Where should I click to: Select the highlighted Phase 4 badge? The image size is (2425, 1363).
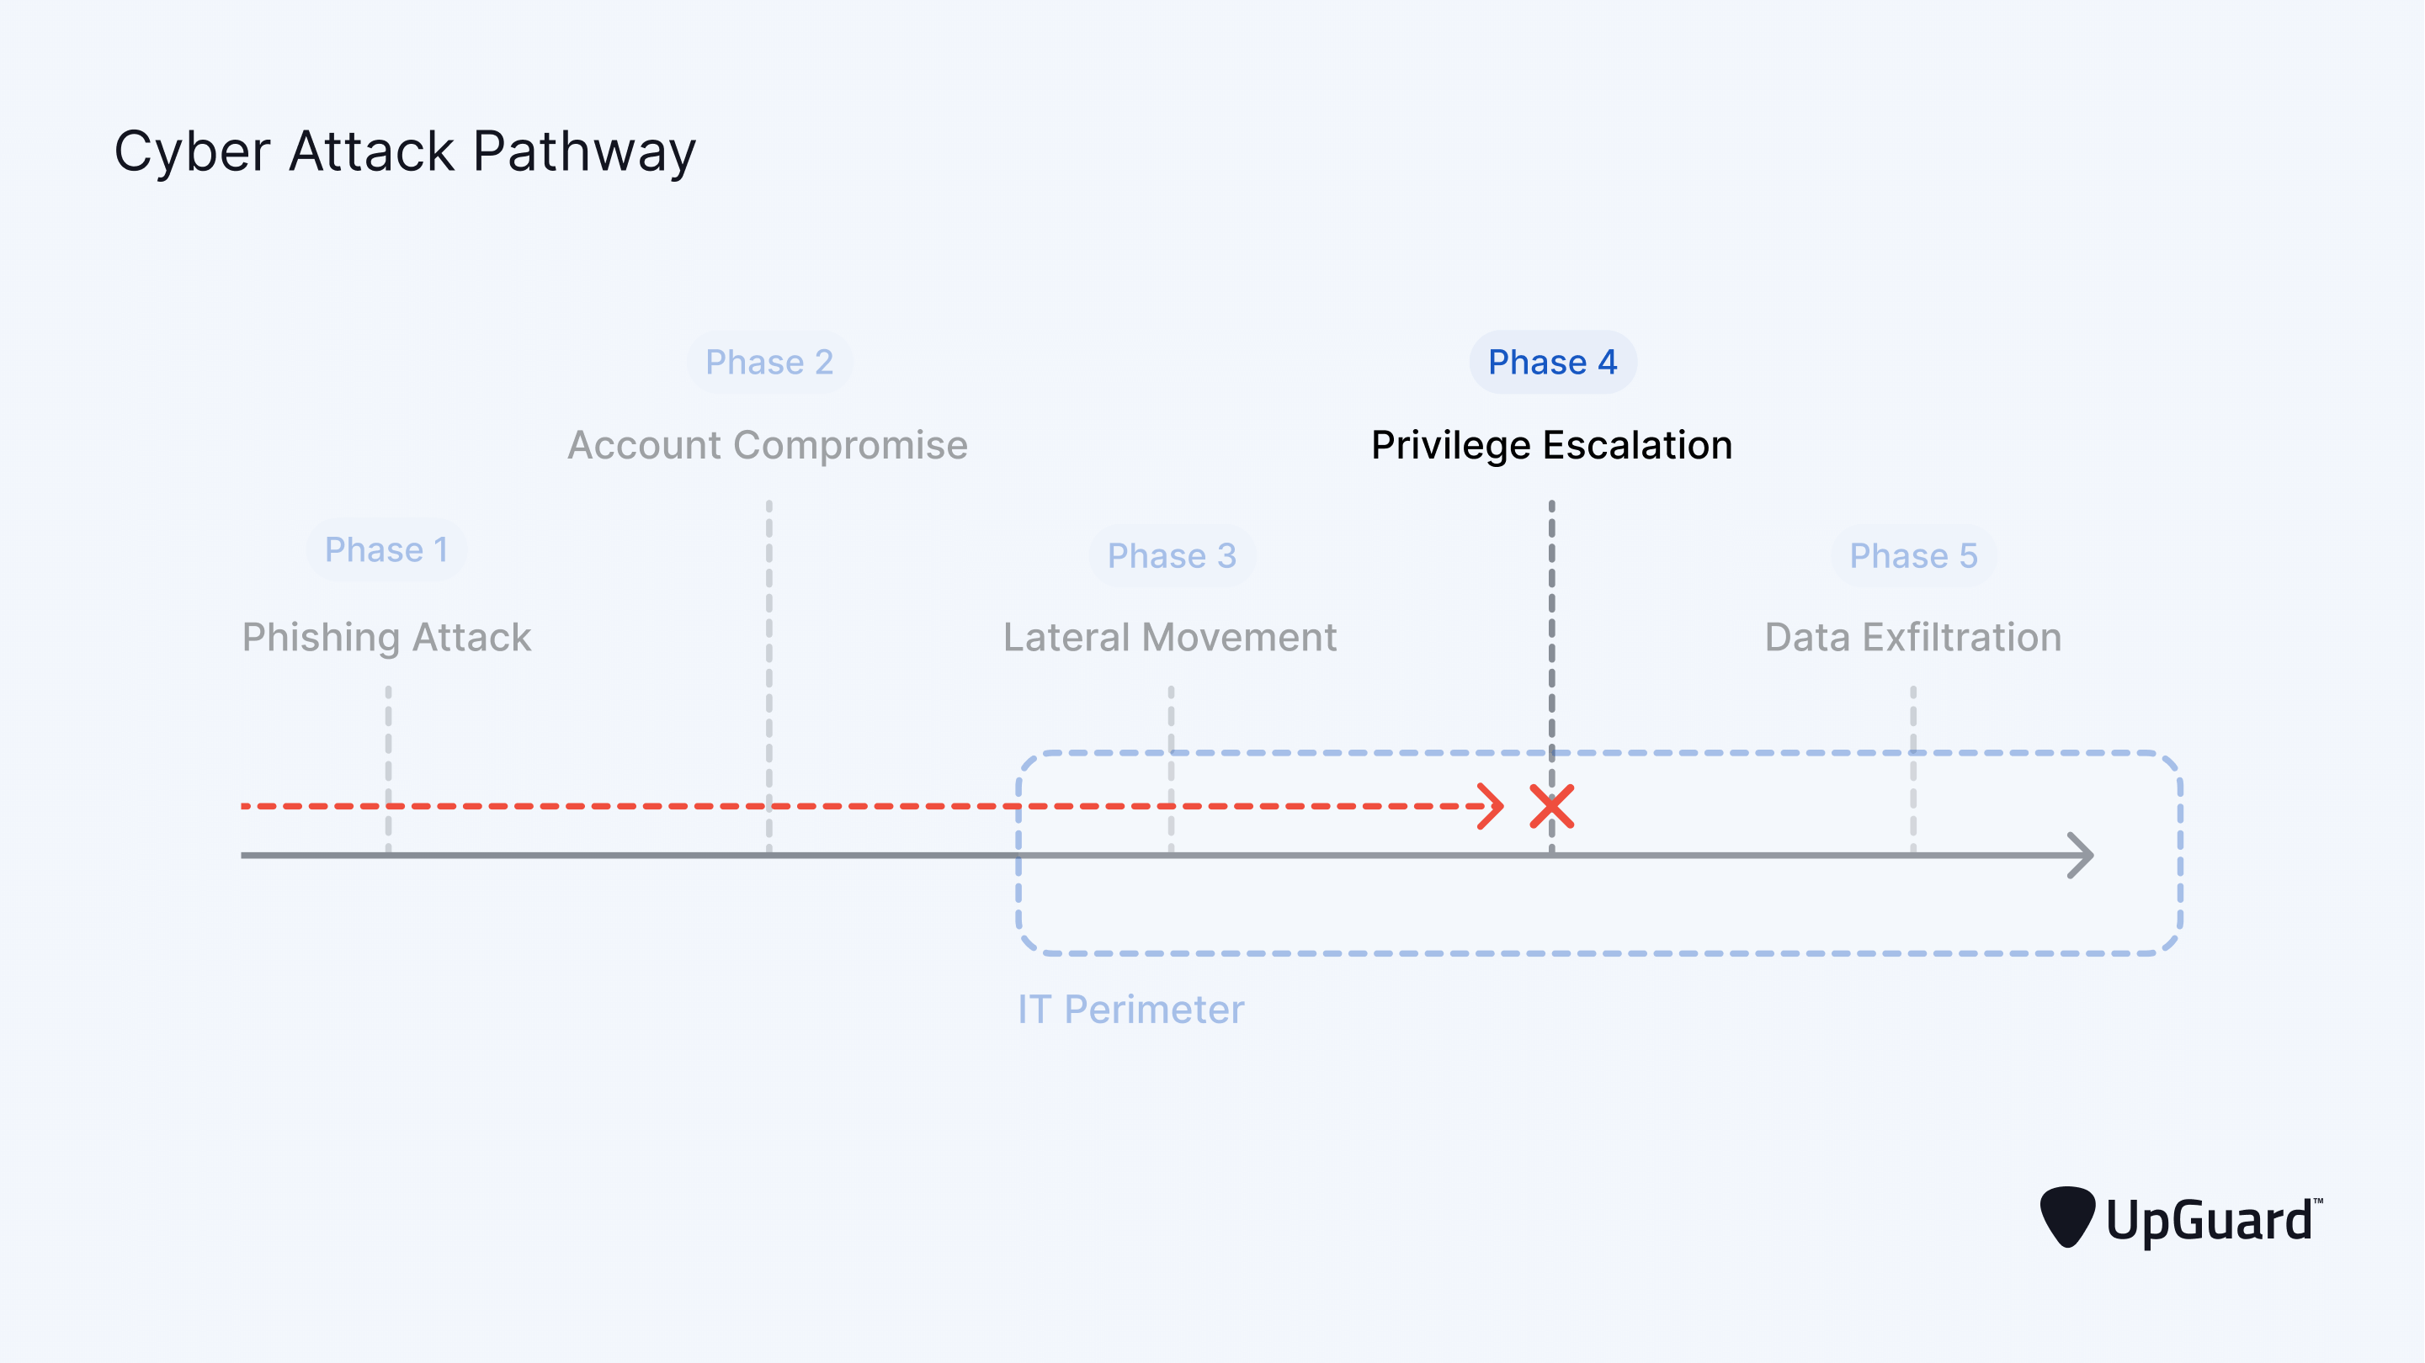(1552, 363)
